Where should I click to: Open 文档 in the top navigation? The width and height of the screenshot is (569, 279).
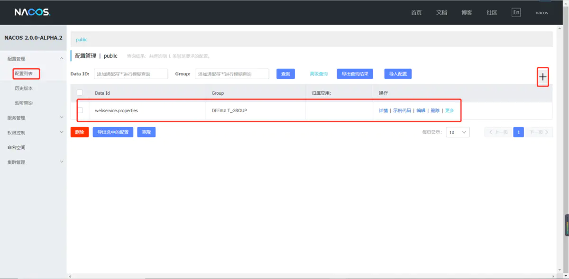point(441,12)
